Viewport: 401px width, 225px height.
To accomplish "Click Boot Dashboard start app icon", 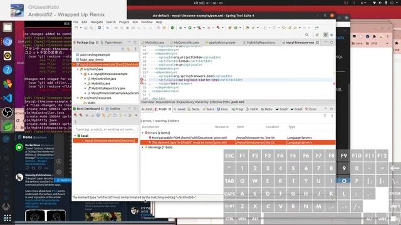I will 75,115.
